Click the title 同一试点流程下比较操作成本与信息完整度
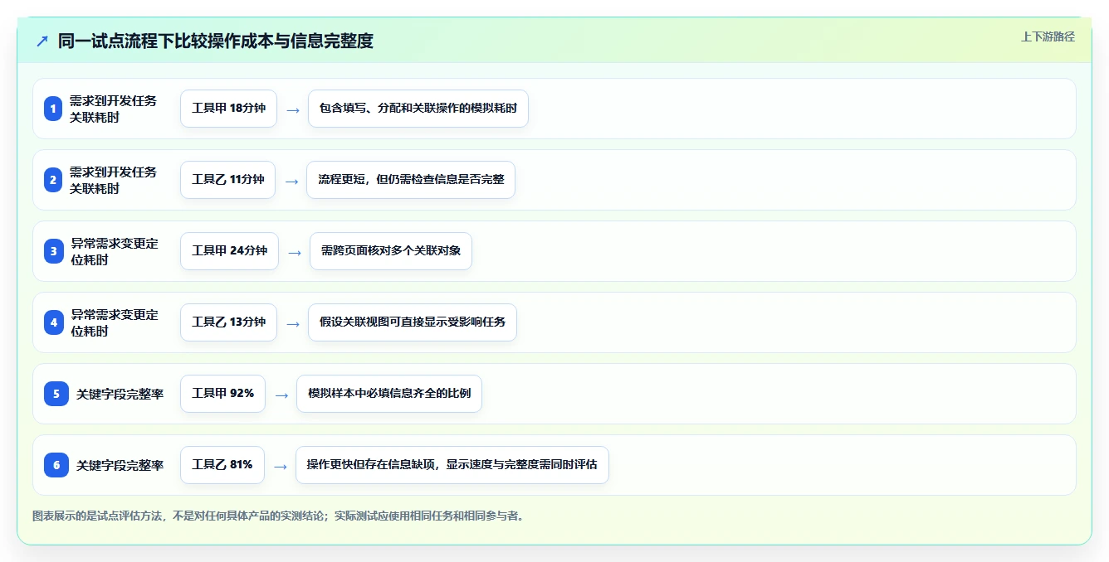Image resolution: width=1109 pixels, height=562 pixels. pos(216,41)
